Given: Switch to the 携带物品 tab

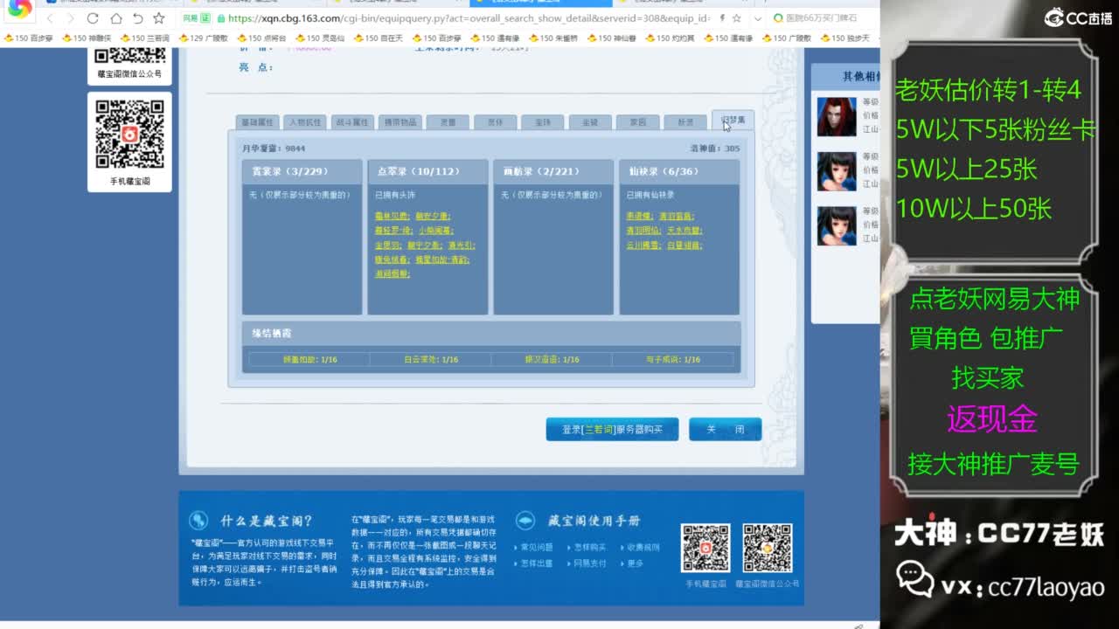Looking at the screenshot, I should (x=400, y=122).
